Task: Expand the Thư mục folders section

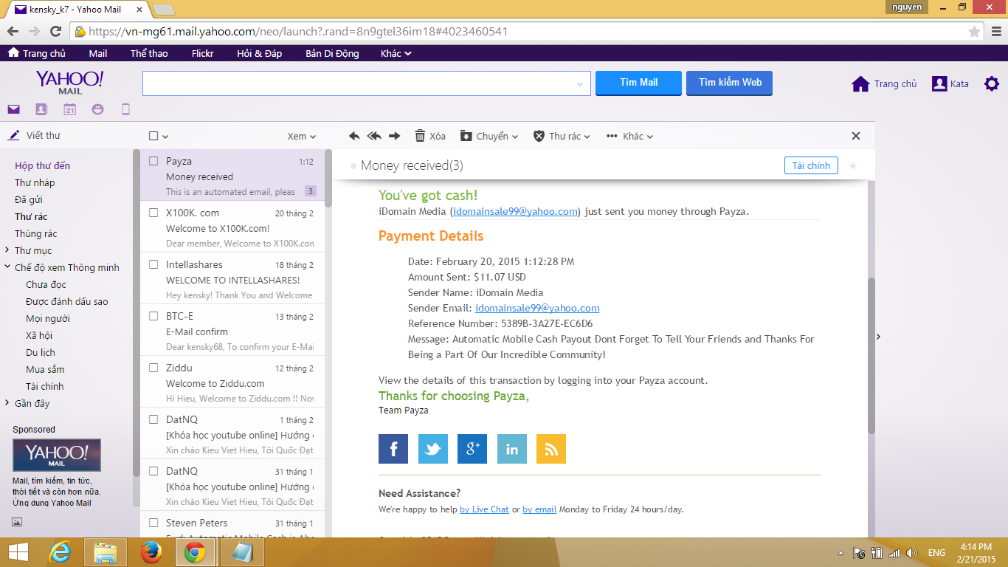Action: point(7,250)
